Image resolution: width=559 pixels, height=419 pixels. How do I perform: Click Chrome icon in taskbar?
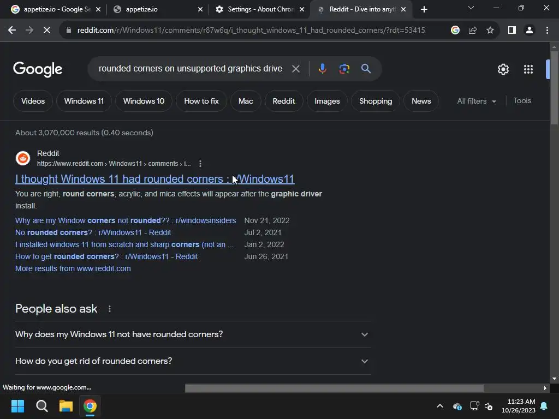pos(90,406)
